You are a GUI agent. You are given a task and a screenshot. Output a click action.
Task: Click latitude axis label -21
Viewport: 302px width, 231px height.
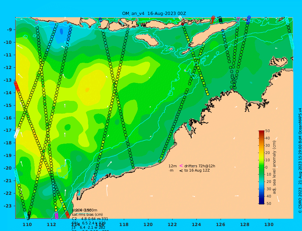click(x=8, y=181)
